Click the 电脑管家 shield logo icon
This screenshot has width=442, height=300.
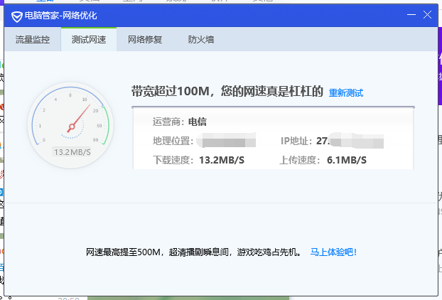point(16,16)
